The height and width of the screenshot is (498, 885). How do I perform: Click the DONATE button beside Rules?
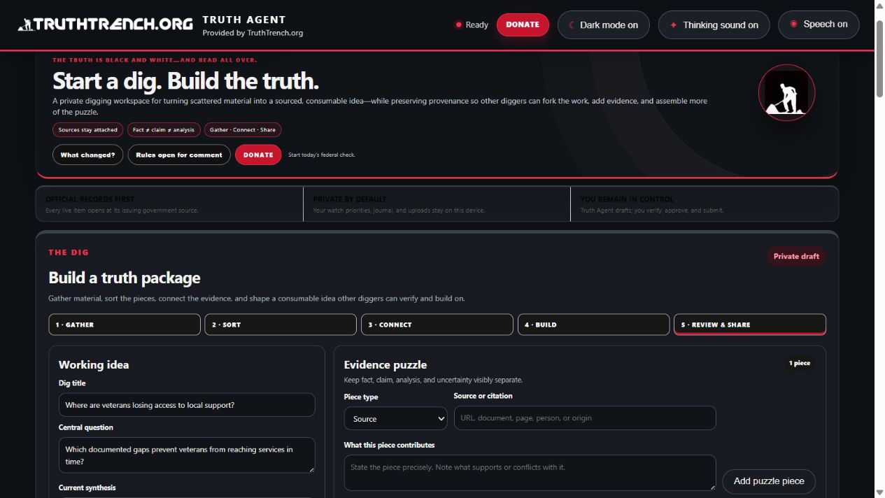tap(258, 155)
